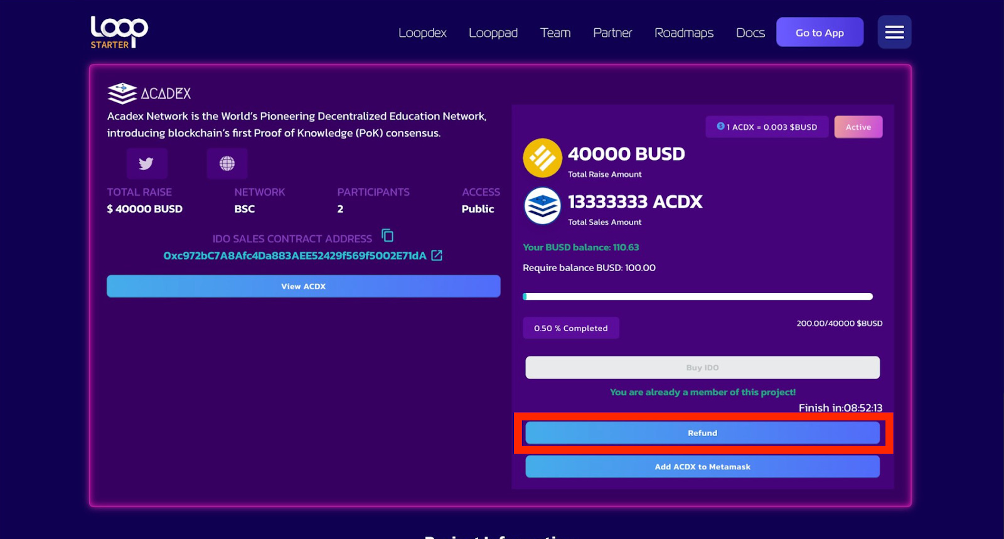
Task: Click the BSC network value
Action: [245, 209]
